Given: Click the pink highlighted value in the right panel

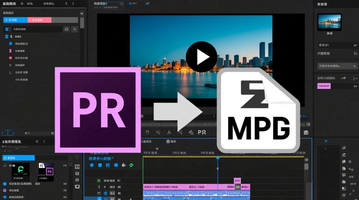Looking at the screenshot, I should coord(324,86).
